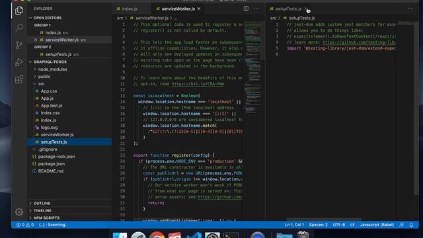Open more actions for right editor group
Viewport: 423px width, 238px height.
[410, 9]
